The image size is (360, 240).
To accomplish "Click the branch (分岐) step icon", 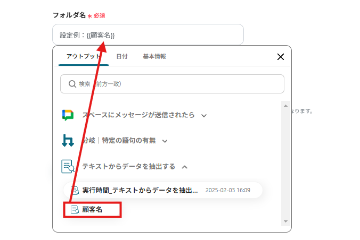I will [x=68, y=140].
